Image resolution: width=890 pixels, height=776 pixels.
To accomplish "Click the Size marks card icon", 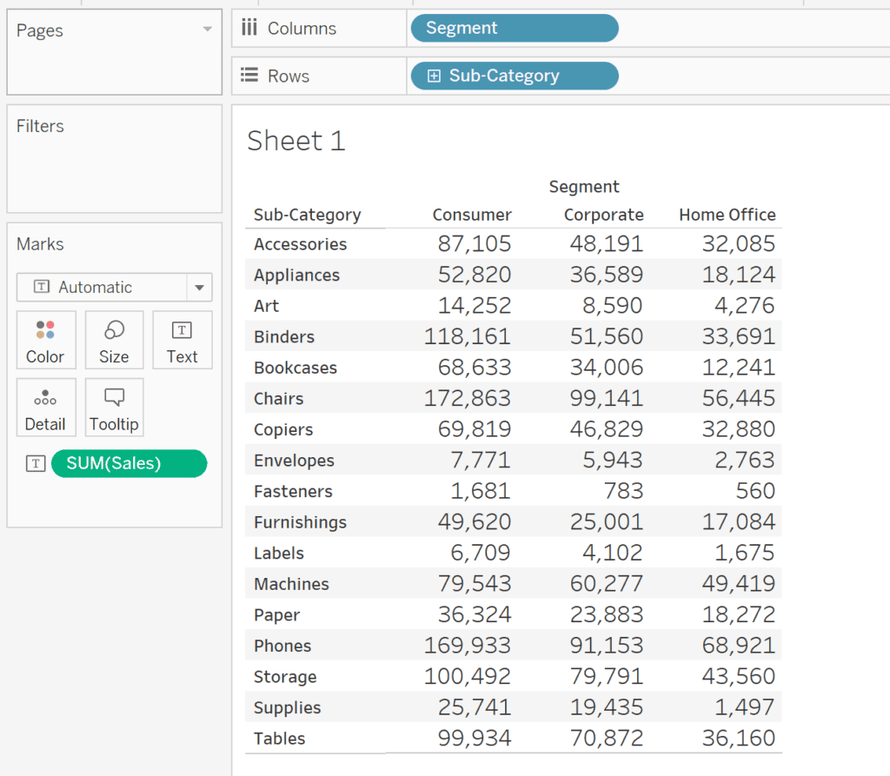I will pos(114,331).
